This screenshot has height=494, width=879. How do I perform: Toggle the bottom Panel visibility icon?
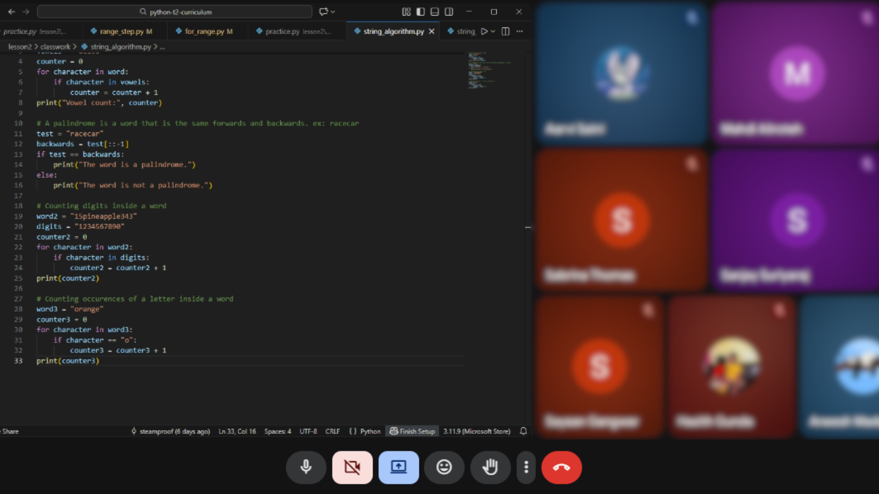click(435, 12)
